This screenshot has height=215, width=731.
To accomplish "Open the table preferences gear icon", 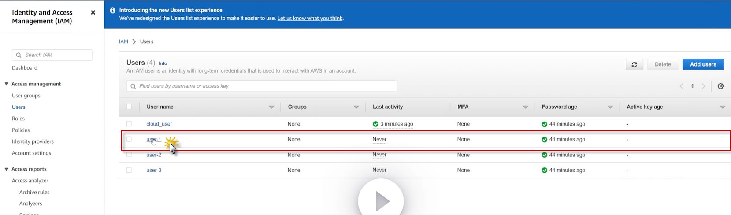I will (720, 86).
